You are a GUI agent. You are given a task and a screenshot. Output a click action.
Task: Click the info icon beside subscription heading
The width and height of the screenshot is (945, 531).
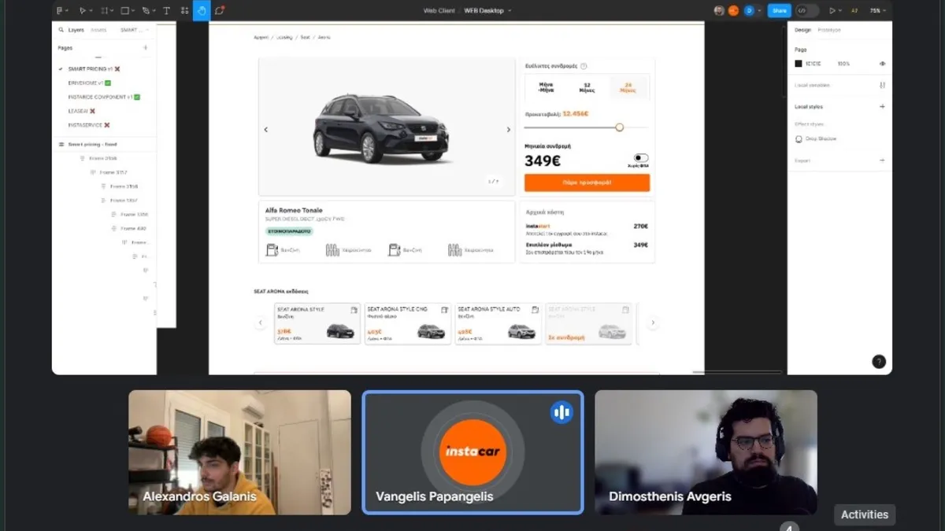584,66
